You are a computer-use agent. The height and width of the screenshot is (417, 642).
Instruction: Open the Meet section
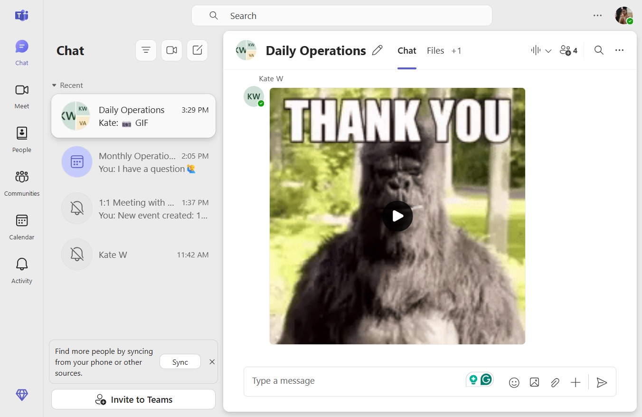22,96
